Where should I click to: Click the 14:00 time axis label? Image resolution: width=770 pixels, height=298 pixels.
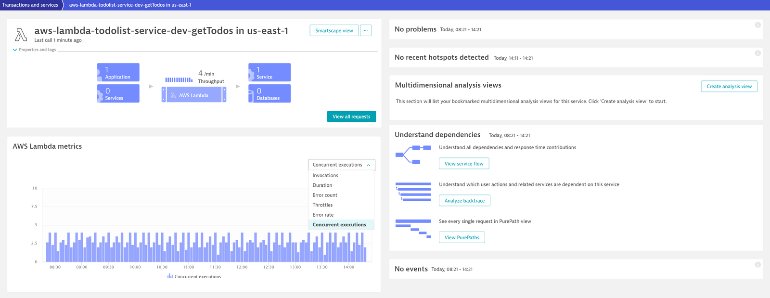(x=349, y=267)
